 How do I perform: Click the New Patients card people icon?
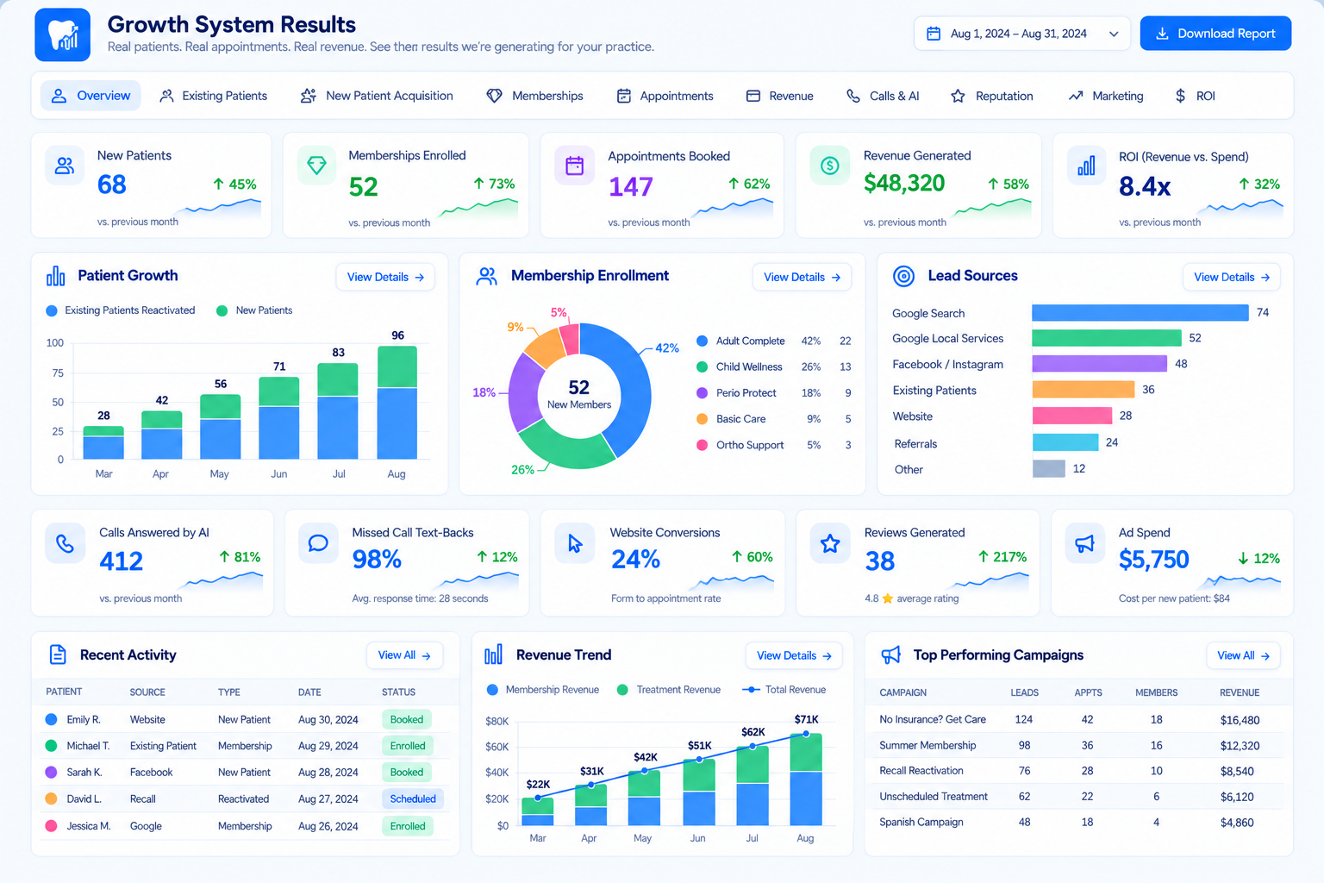pyautogui.click(x=65, y=166)
